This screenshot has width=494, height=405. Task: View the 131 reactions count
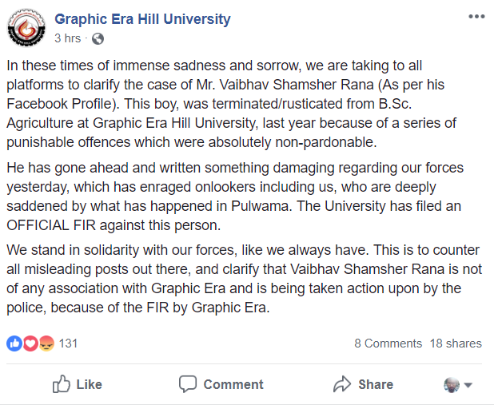(x=68, y=343)
